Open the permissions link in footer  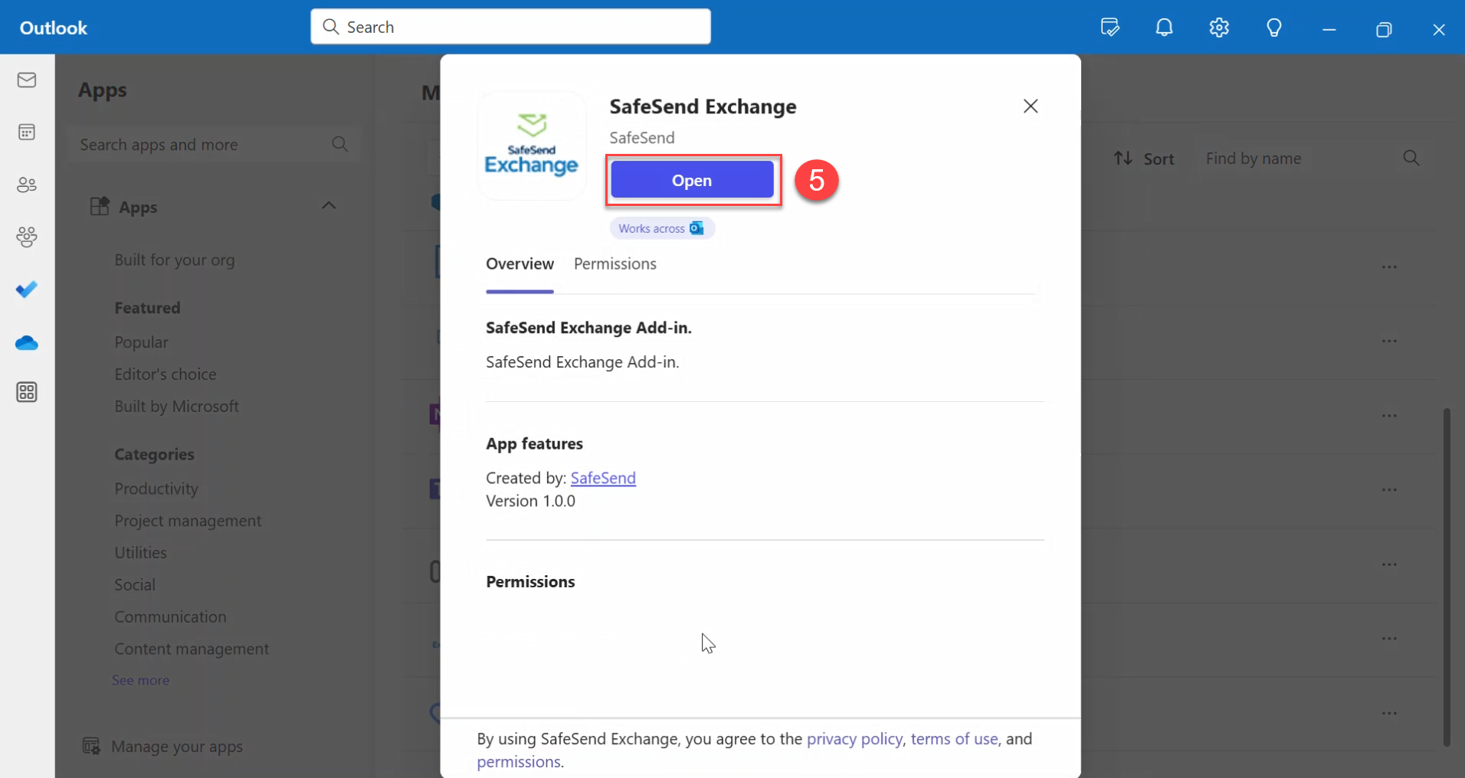[519, 762]
